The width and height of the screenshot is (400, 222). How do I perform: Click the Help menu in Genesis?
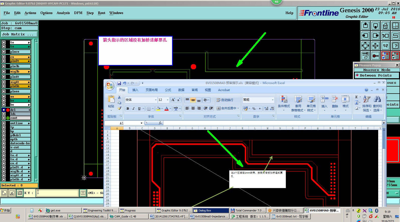click(289, 13)
